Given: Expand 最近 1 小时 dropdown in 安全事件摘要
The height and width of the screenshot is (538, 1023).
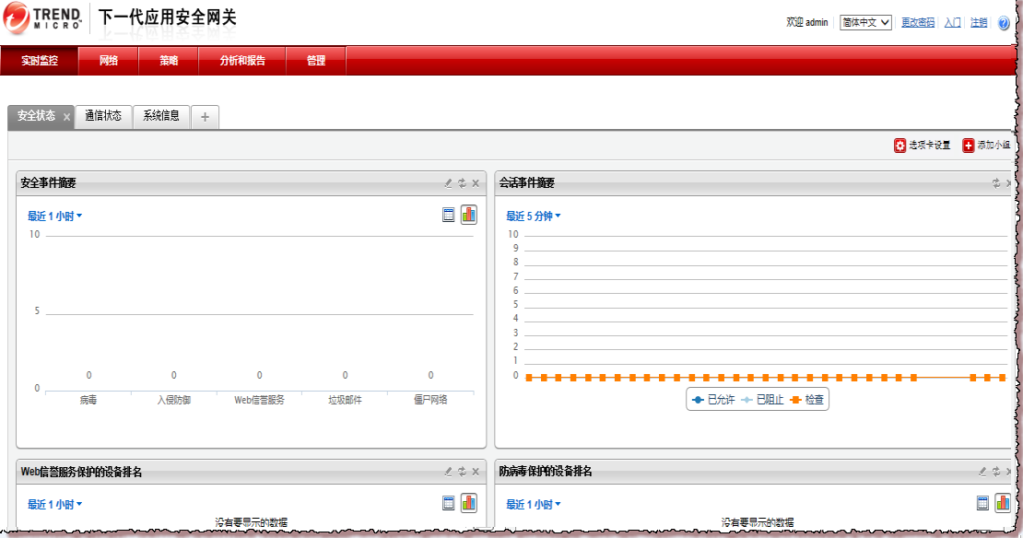Looking at the screenshot, I should pos(54,216).
